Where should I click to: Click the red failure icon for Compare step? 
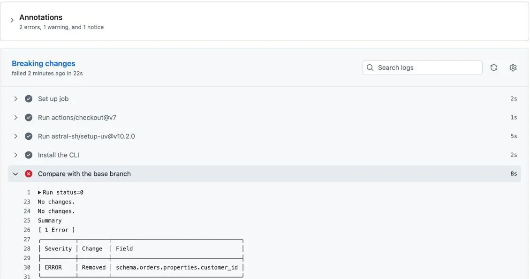coord(29,174)
